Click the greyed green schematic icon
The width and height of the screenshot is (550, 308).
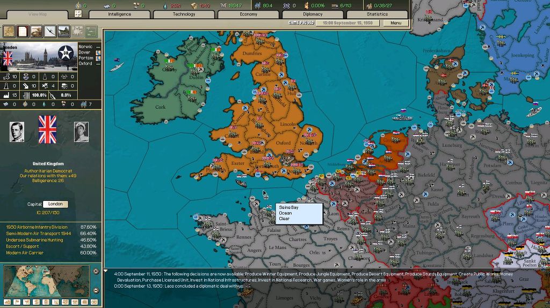[91, 31]
